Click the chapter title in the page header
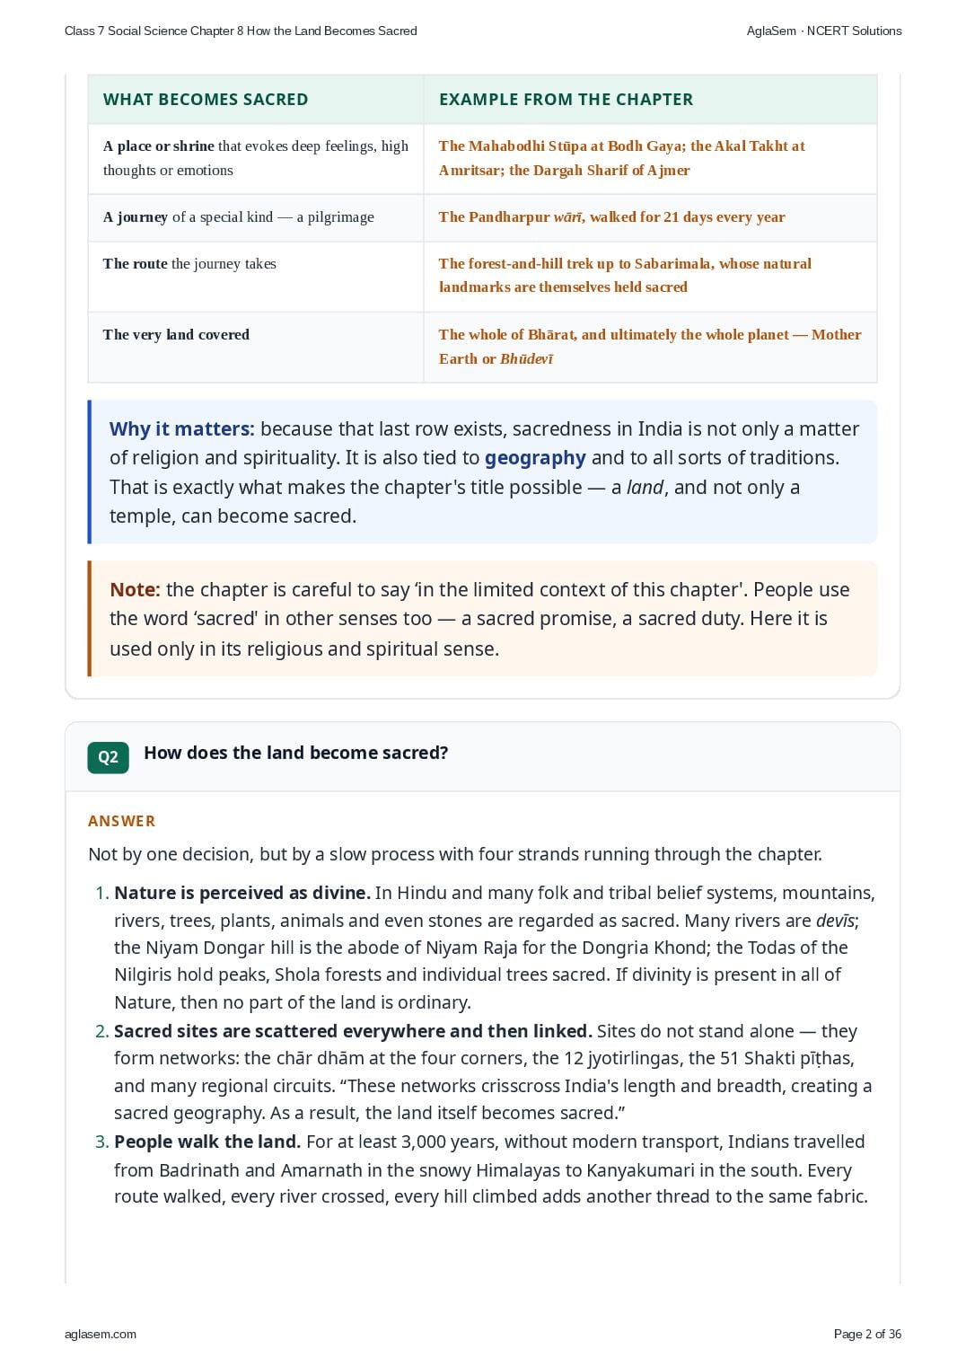Image resolution: width=966 pixels, height=1367 pixels. point(241,31)
